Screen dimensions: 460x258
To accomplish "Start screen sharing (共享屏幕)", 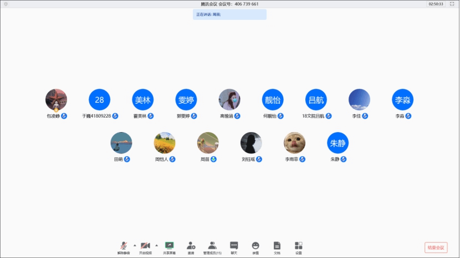I will pos(169,246).
